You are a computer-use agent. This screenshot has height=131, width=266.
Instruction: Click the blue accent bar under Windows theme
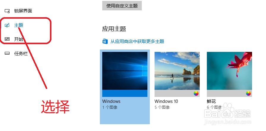click(x=125, y=93)
